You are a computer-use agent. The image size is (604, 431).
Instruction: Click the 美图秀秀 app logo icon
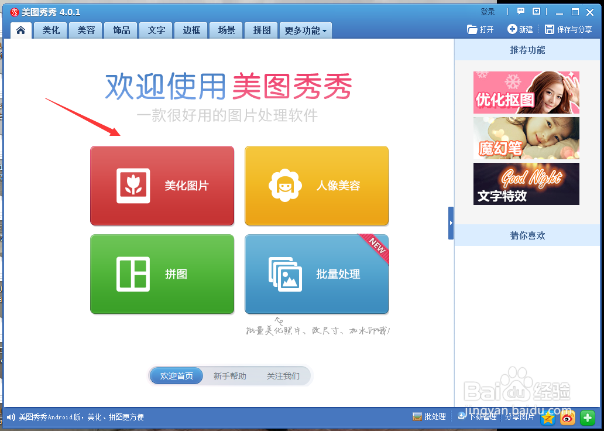click(14, 12)
